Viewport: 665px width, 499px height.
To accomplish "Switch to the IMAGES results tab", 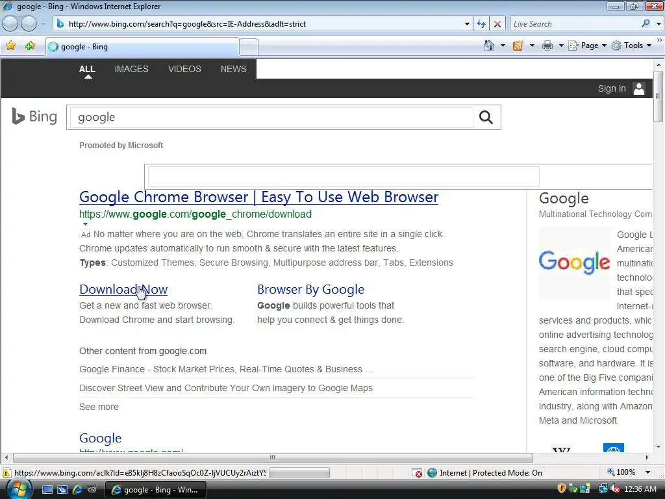I will pyautogui.click(x=131, y=69).
